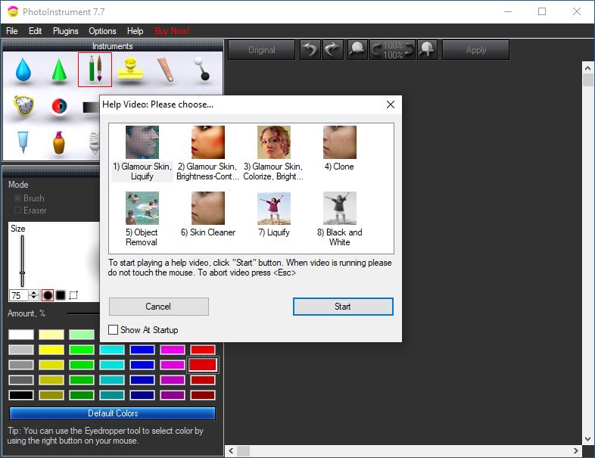Viewport: 595px width, 458px height.
Task: Click the Default Colors button
Action: (x=112, y=413)
